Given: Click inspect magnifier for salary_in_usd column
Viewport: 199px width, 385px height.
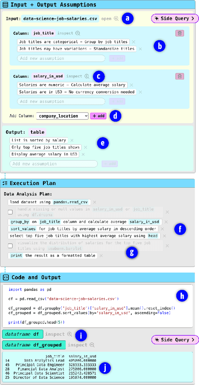Looking at the screenshot, I should [x=87, y=76].
